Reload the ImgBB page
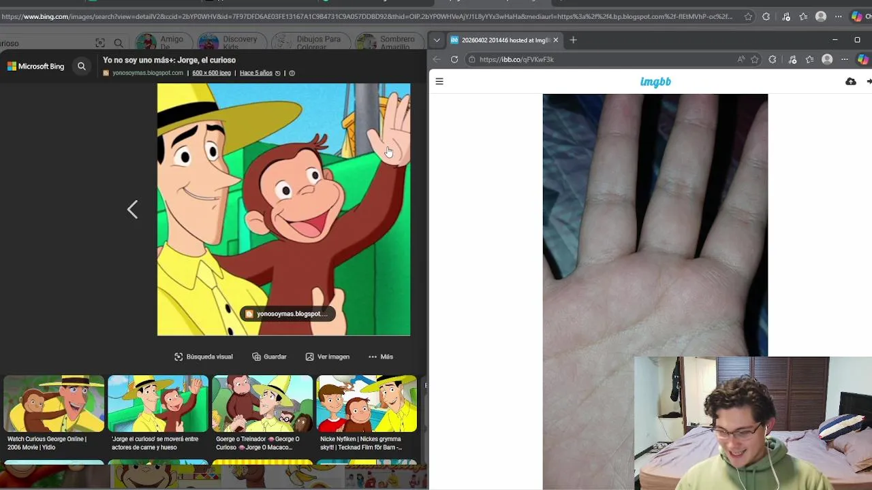 click(x=454, y=59)
